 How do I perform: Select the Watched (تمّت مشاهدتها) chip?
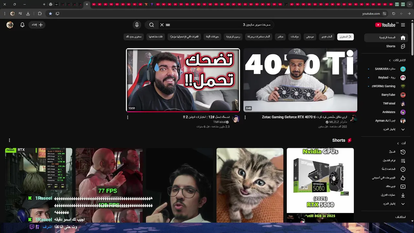156,37
